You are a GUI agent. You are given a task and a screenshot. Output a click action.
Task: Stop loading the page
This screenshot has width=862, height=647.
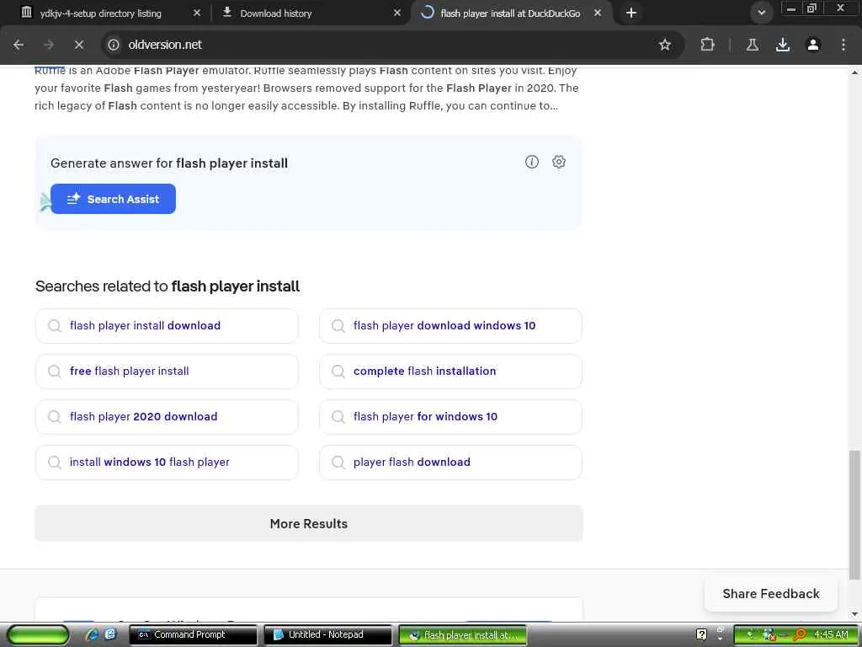coord(79,45)
